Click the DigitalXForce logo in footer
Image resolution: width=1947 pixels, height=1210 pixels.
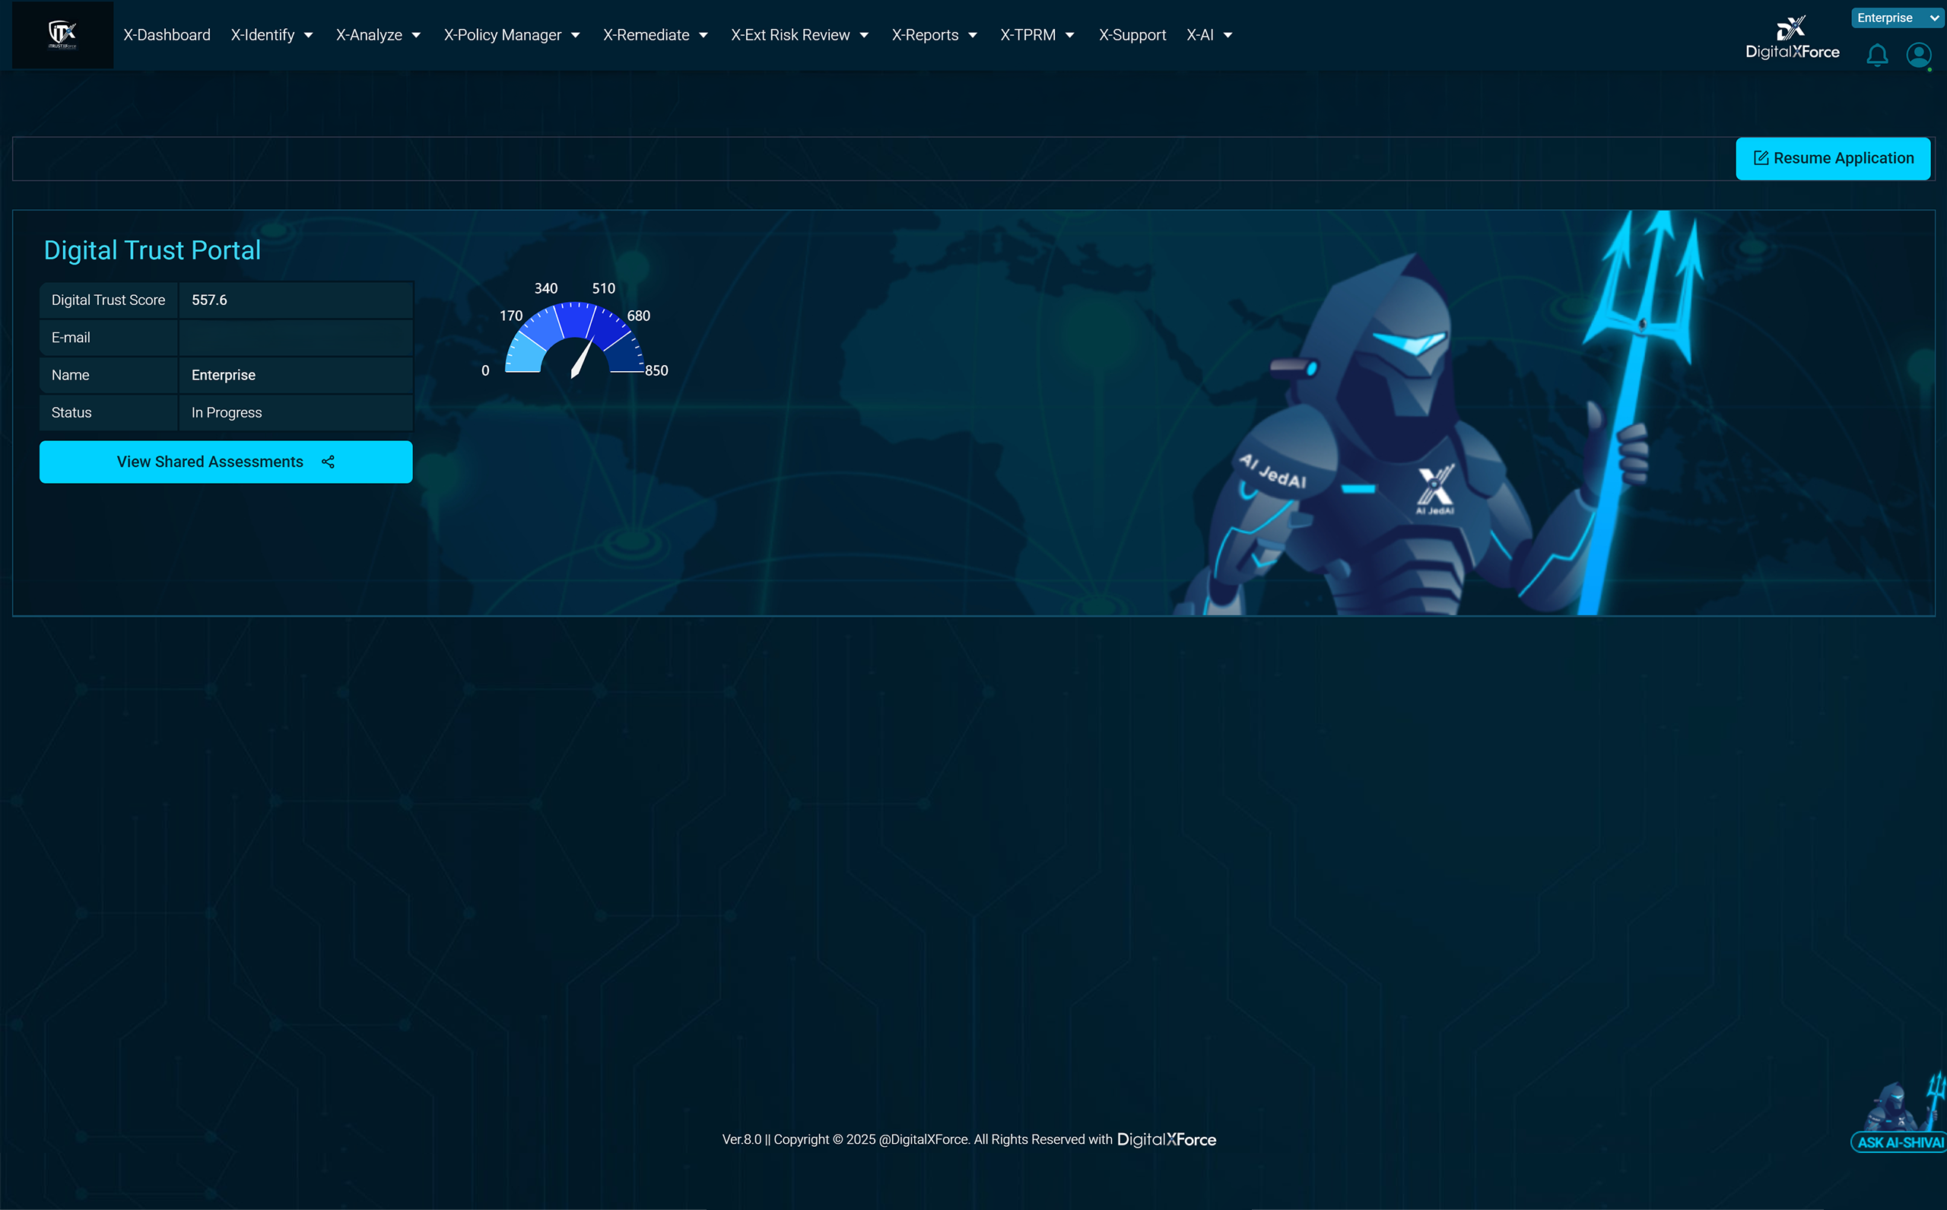[1166, 1139]
